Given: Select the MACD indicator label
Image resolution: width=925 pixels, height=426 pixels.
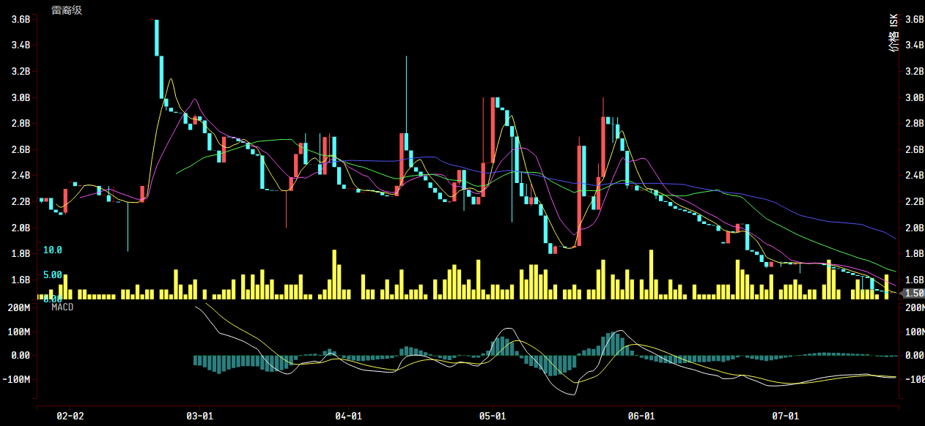Looking at the screenshot, I should coord(62,307).
